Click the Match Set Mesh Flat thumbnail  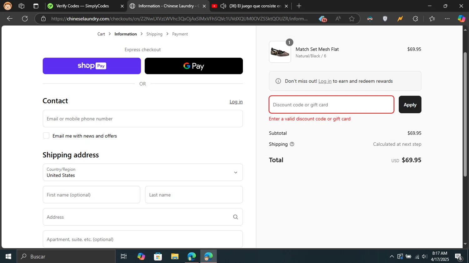click(x=280, y=52)
